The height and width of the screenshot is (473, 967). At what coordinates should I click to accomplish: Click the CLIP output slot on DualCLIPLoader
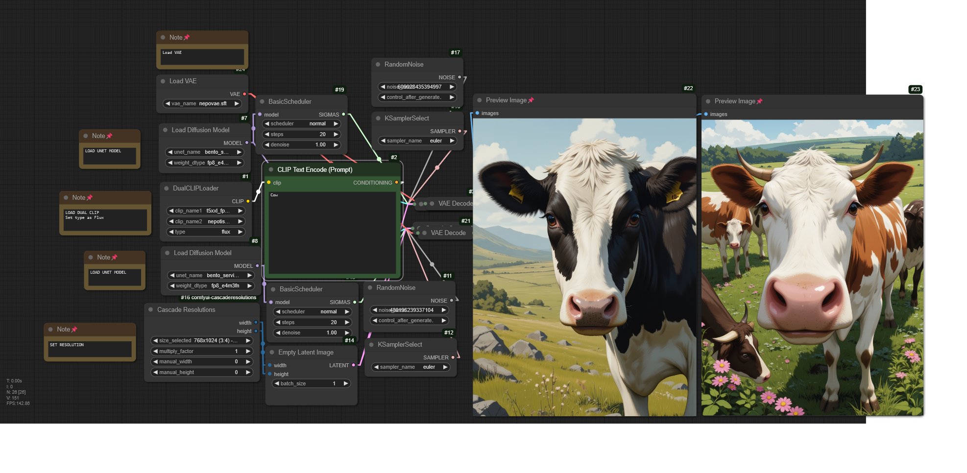coord(248,201)
